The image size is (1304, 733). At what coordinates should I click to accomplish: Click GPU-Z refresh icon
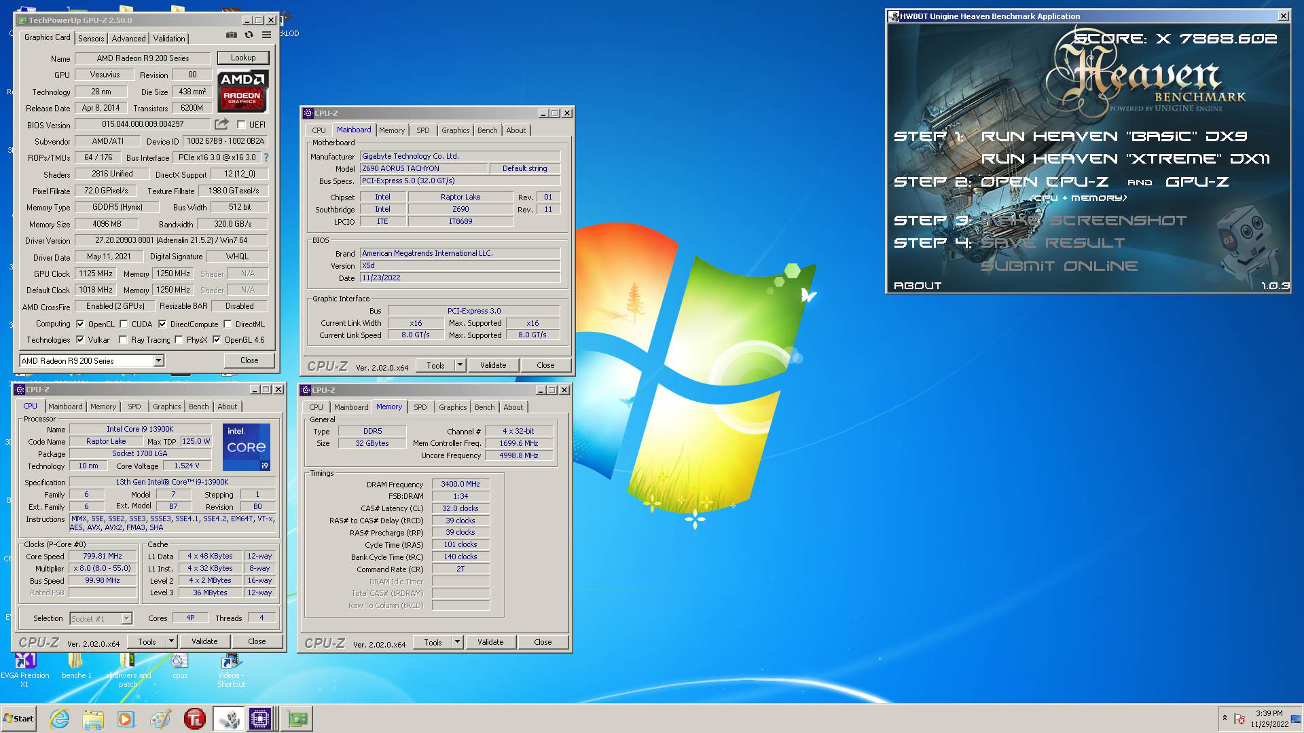pos(249,35)
